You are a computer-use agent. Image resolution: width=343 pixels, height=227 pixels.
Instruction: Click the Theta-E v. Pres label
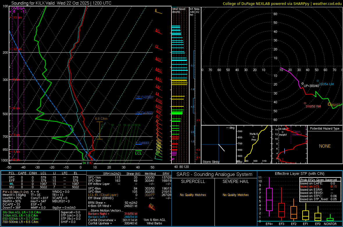tap(254, 137)
